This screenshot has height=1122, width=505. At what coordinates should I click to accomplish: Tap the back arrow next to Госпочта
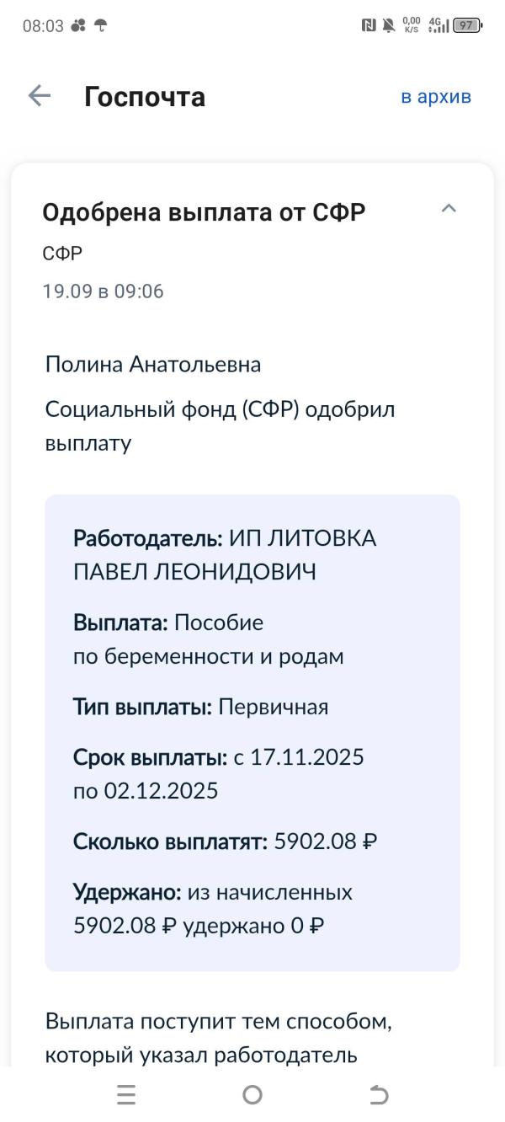(x=40, y=96)
